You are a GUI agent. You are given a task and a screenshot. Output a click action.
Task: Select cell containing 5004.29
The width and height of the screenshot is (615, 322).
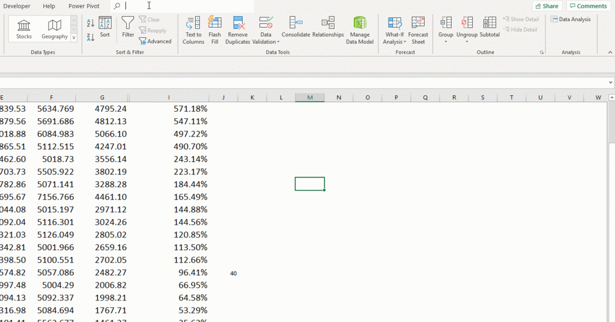[52, 285]
